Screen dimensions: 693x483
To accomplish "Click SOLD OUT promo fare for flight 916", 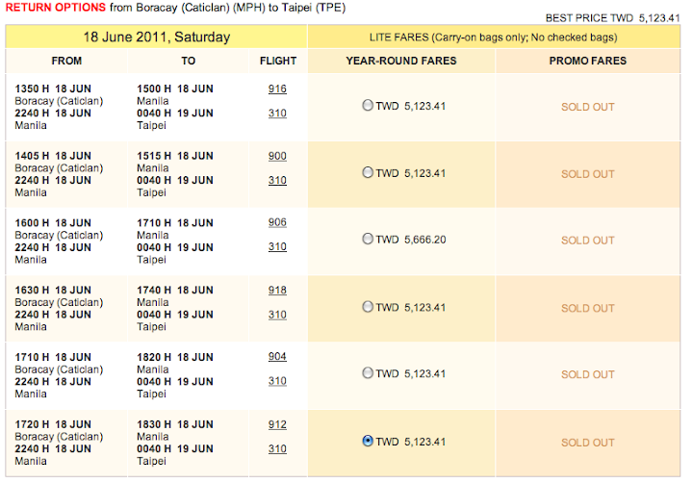I will 588,107.
